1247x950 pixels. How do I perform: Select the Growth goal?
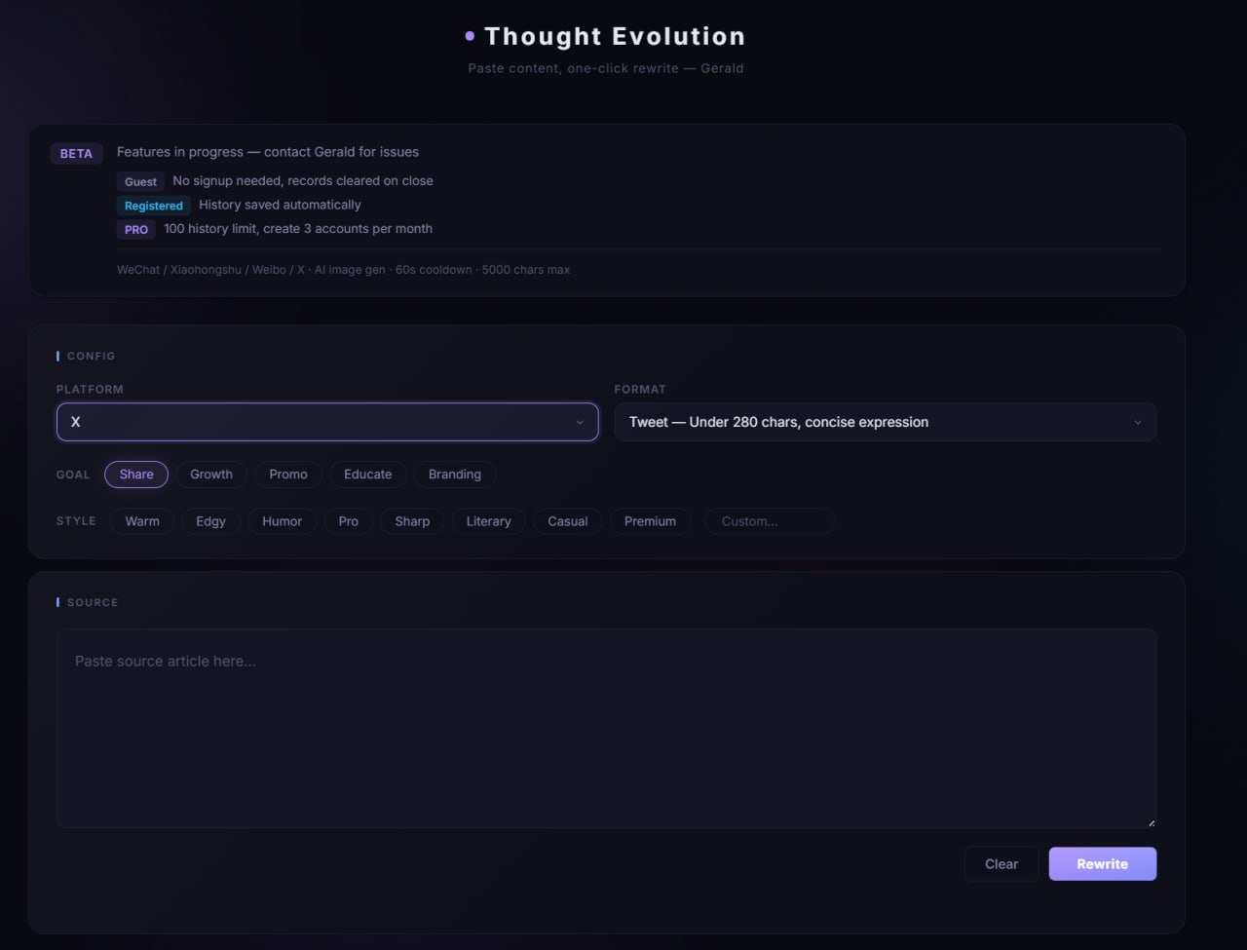(x=211, y=475)
